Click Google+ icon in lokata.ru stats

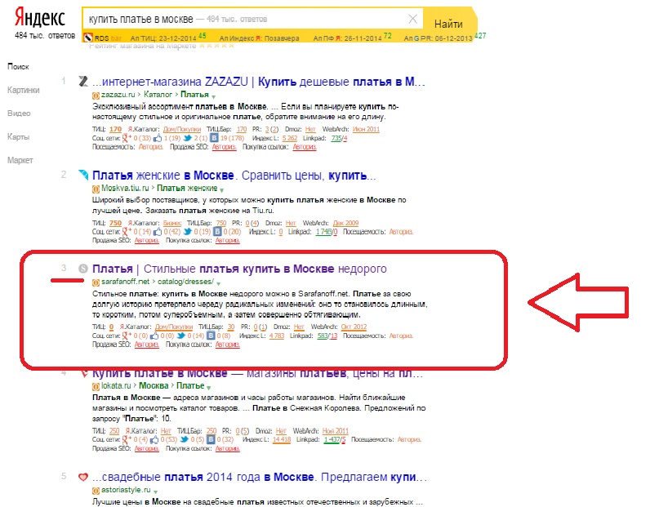(x=127, y=439)
